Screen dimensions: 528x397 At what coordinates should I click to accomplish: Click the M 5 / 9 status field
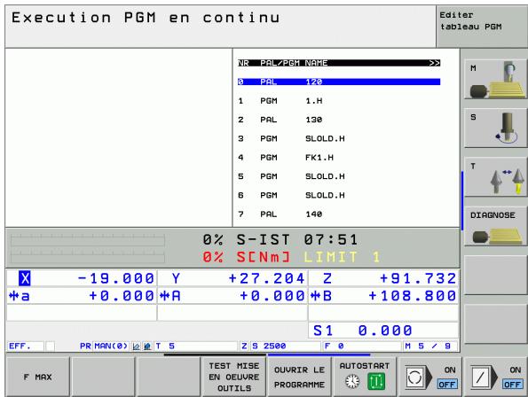pyautogui.click(x=430, y=346)
